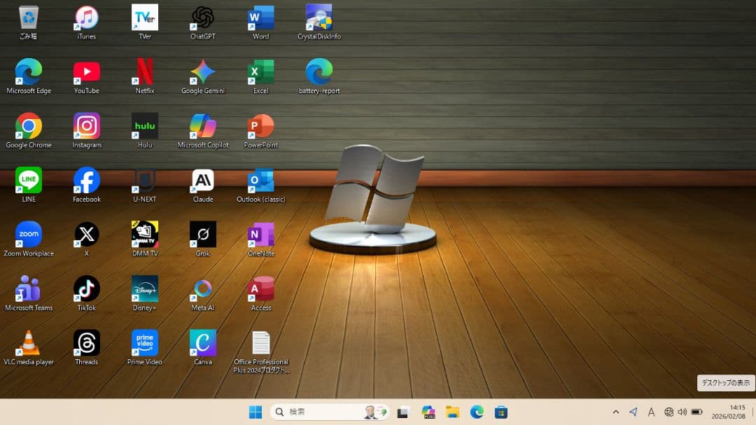Expand the hidden system tray icons
The height and width of the screenshot is (425, 756).
point(616,412)
